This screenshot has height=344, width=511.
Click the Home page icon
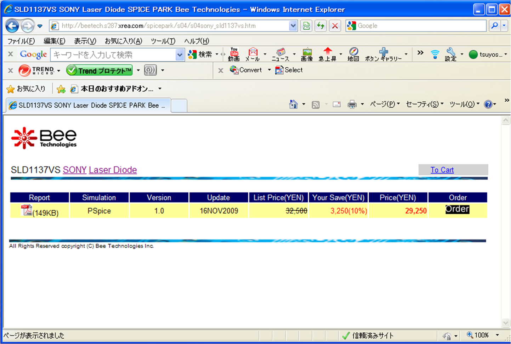(293, 104)
